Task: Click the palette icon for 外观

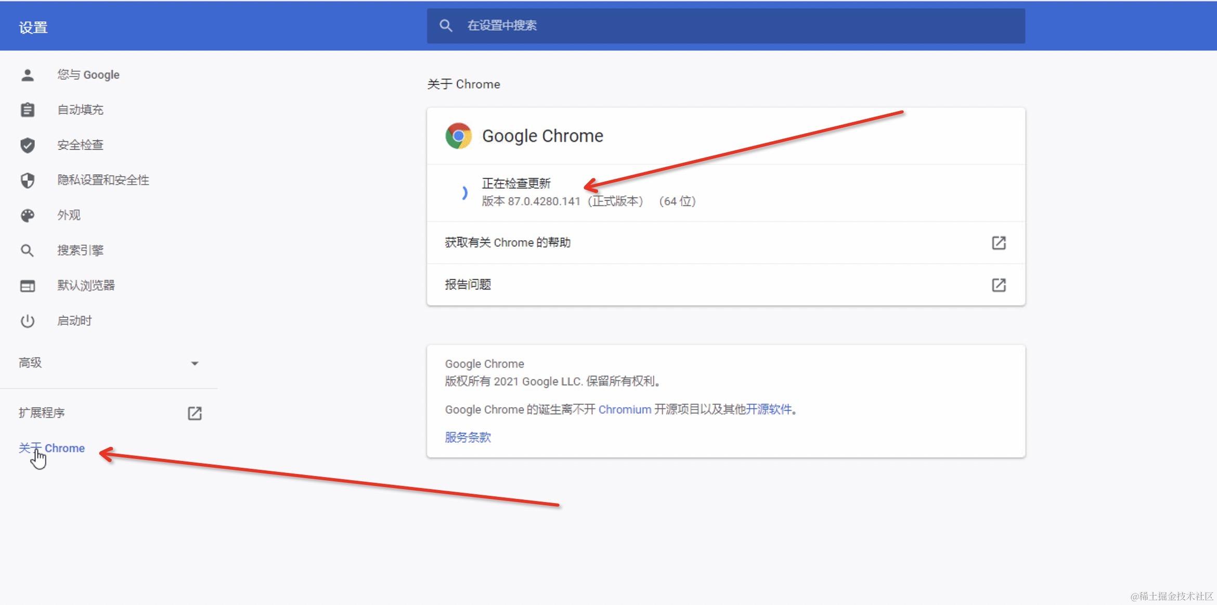Action: coord(28,215)
